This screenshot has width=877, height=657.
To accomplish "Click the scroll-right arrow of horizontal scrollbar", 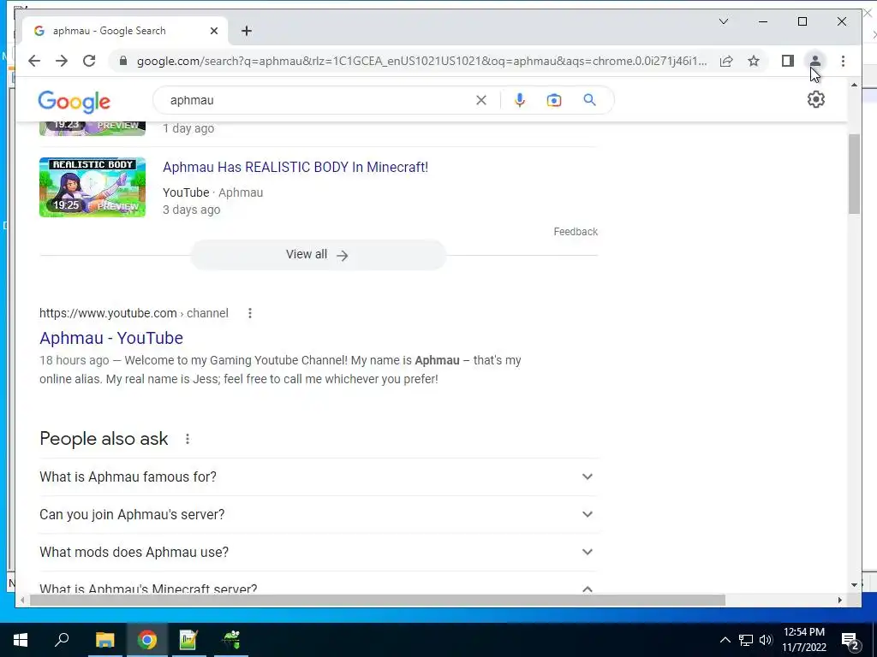I will click(x=840, y=601).
